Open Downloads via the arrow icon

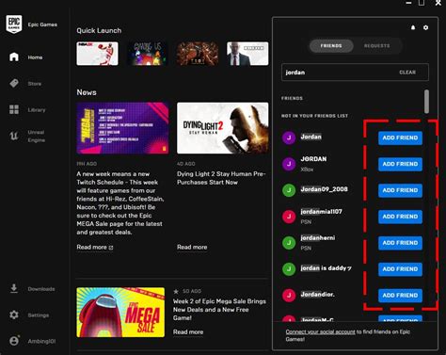click(x=14, y=288)
